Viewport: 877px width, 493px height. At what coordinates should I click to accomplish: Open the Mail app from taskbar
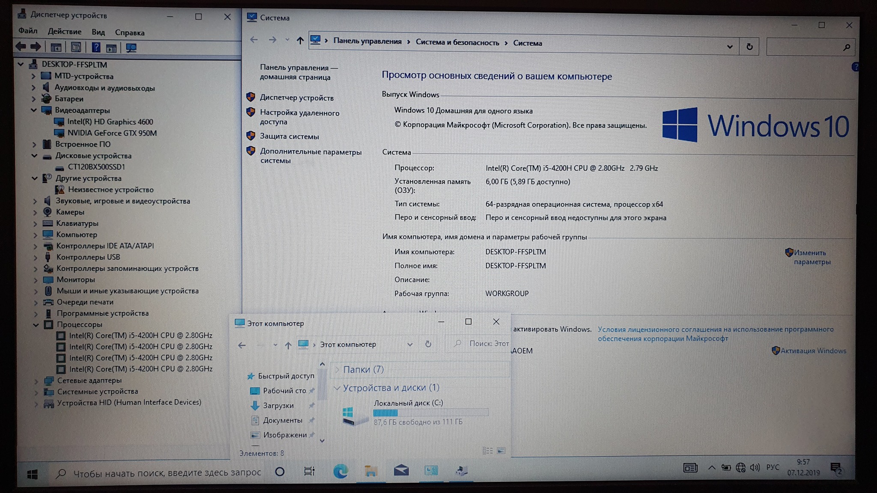click(401, 471)
